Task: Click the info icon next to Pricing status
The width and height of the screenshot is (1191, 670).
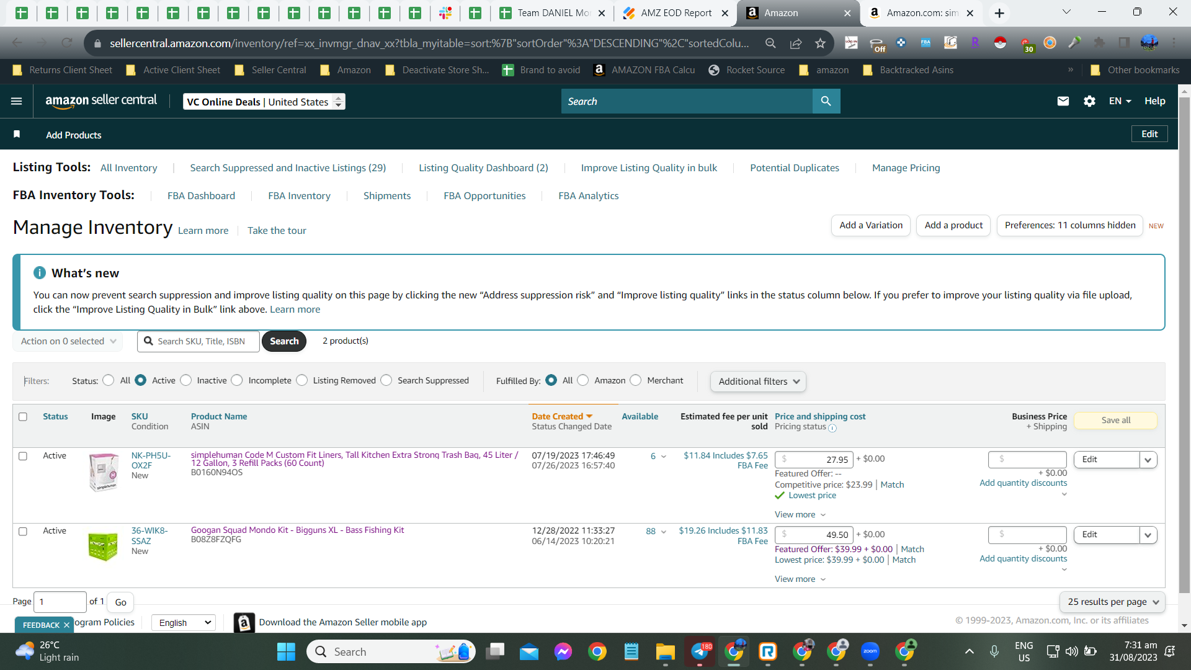Action: [832, 427]
